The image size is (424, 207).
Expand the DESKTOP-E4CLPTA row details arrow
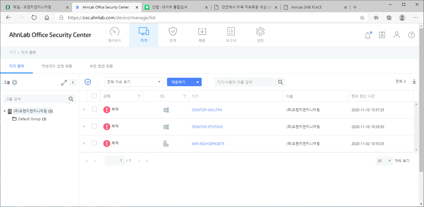(84, 109)
